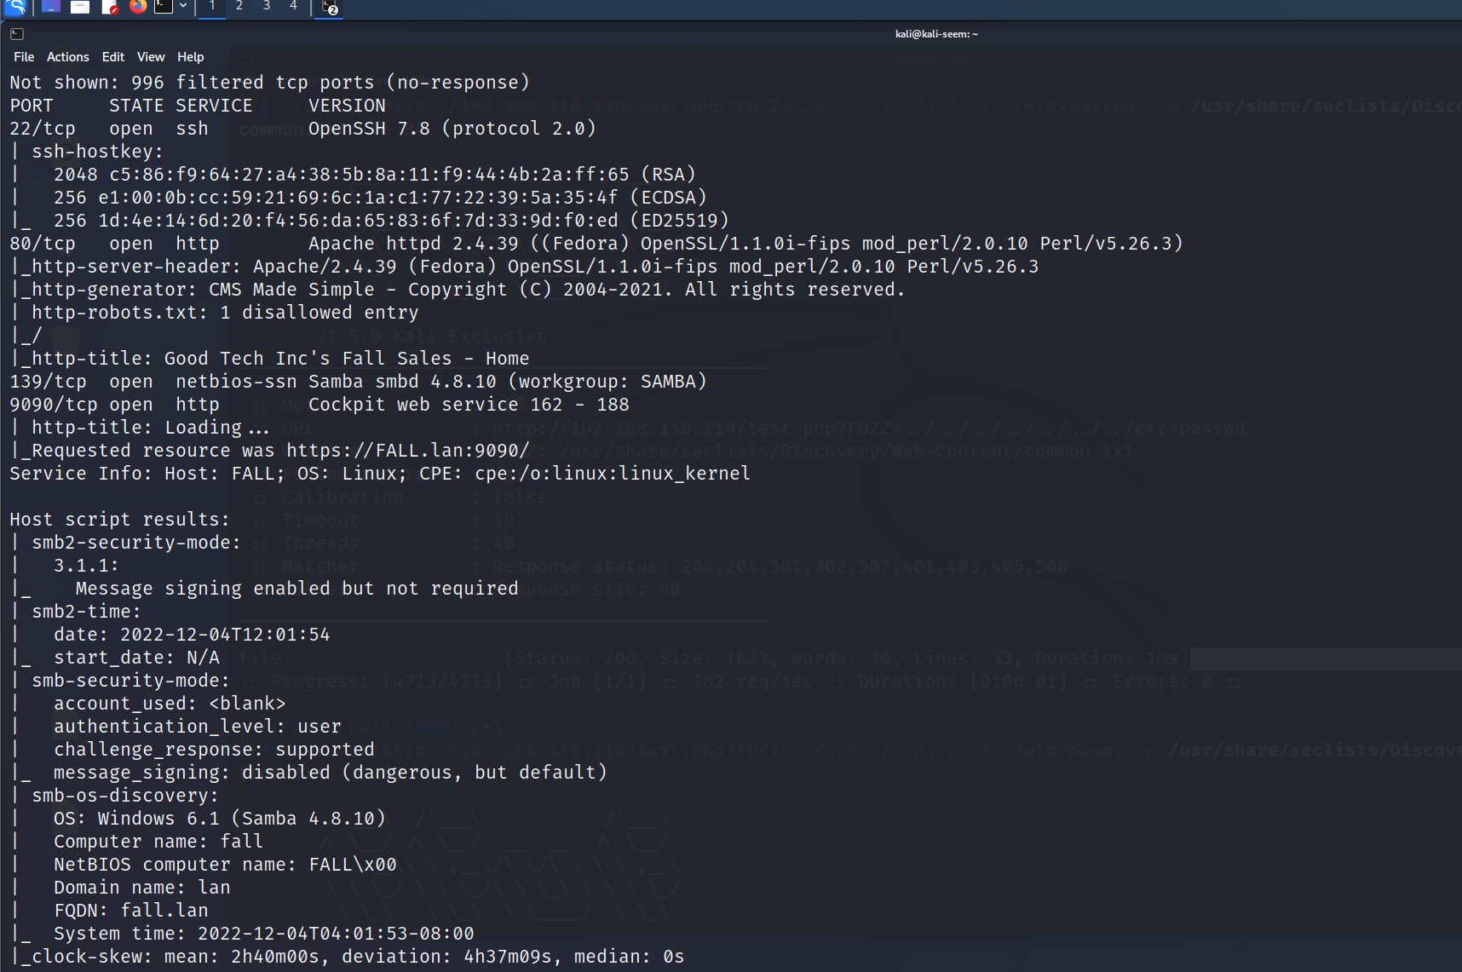The width and height of the screenshot is (1462, 972).
Task: Switch to workspace 4
Action: coord(294,7)
